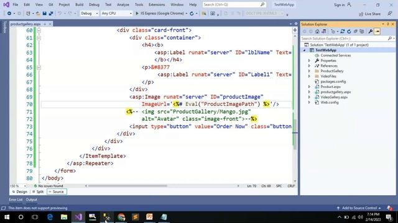Open the IIS Express browser dropdown arrow

tap(187, 14)
